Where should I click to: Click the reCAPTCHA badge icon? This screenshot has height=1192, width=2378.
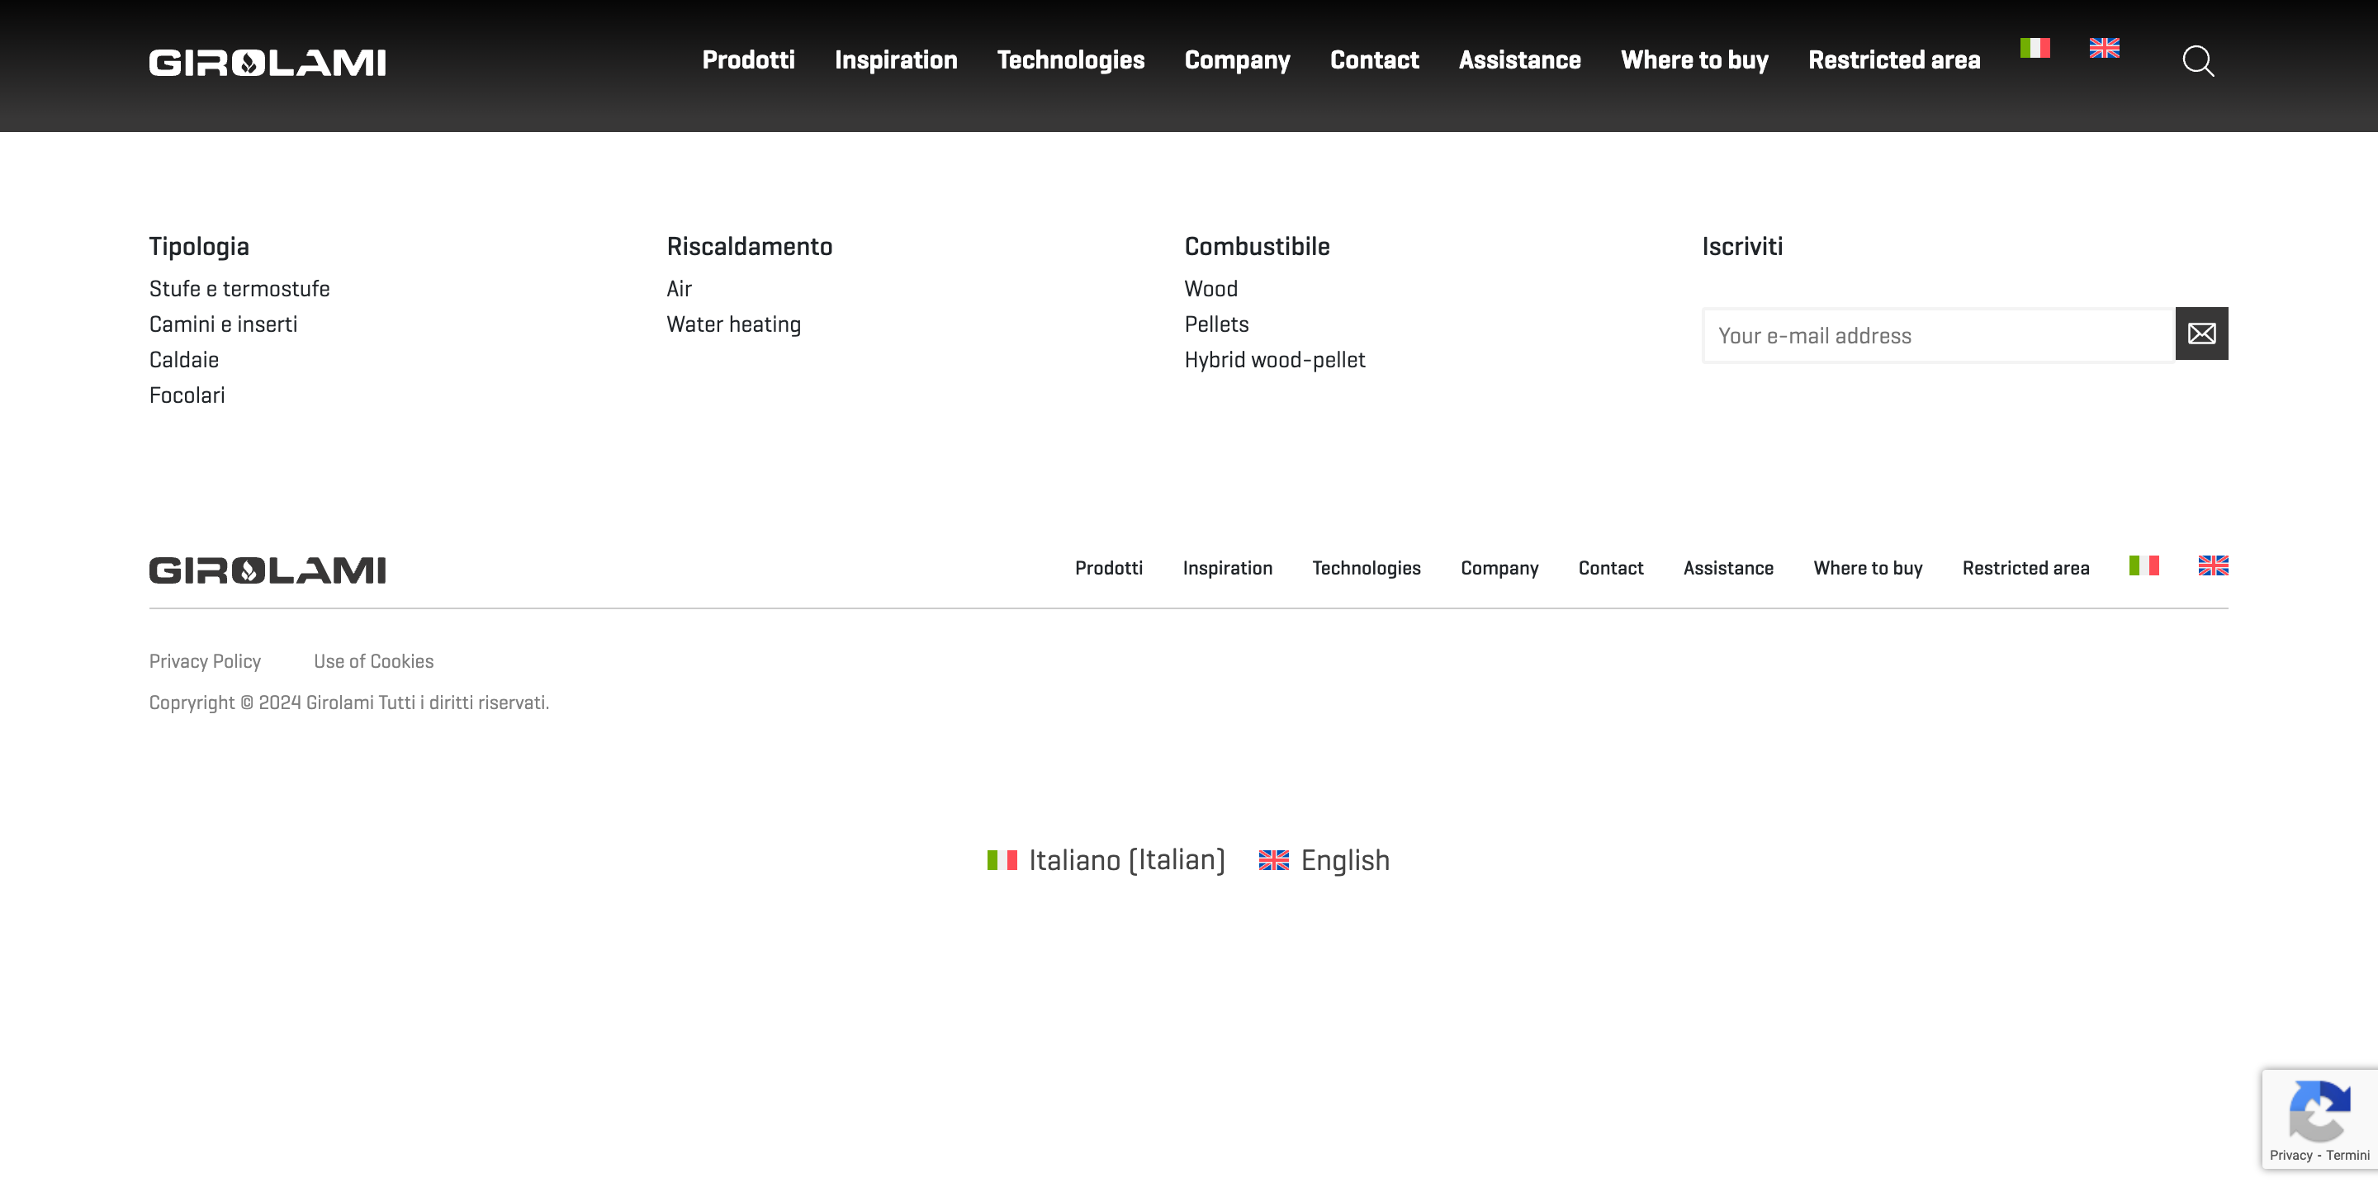click(x=2319, y=1111)
